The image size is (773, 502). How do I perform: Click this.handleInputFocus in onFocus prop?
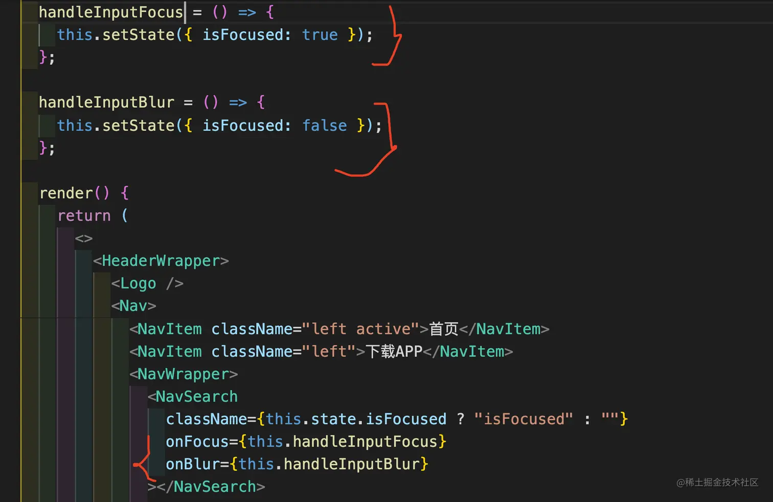[x=343, y=441]
